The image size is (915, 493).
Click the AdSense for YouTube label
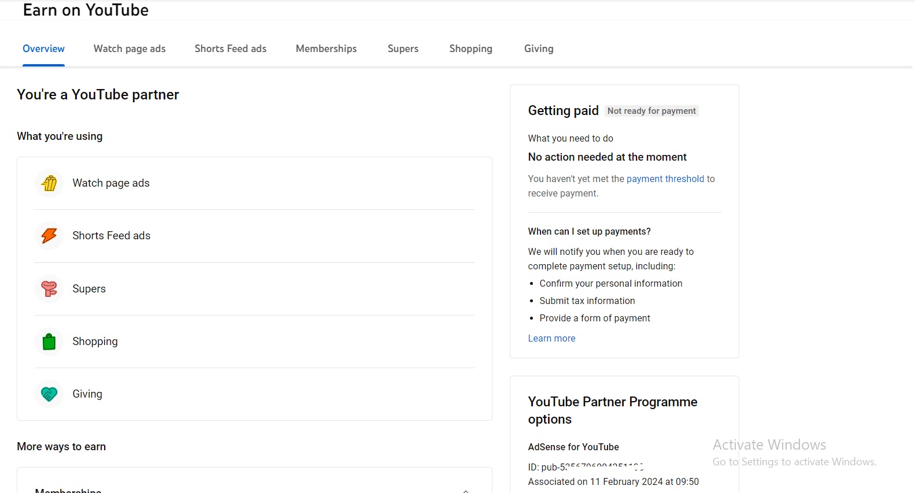point(573,447)
